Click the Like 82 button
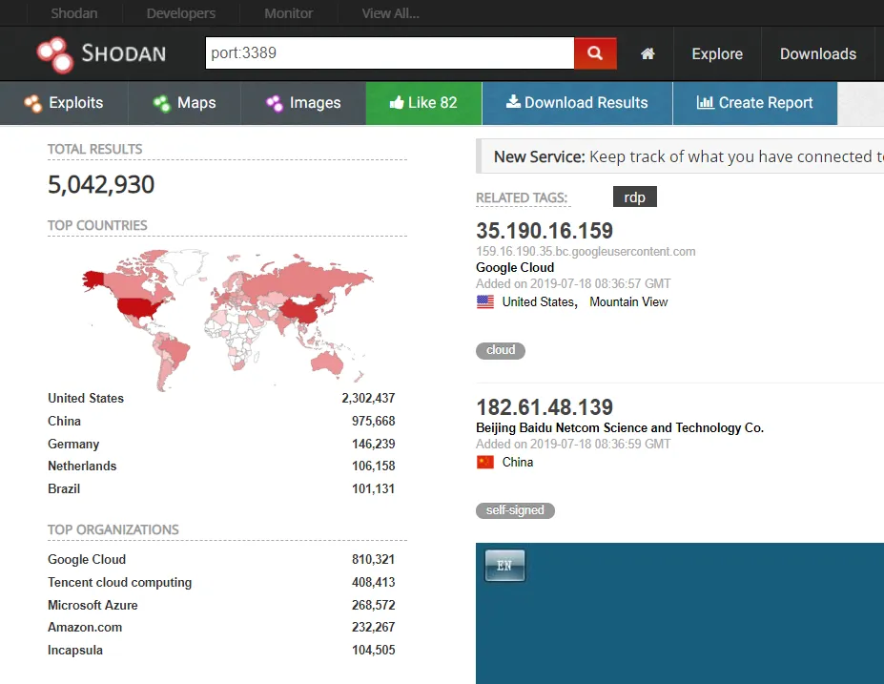 424,103
